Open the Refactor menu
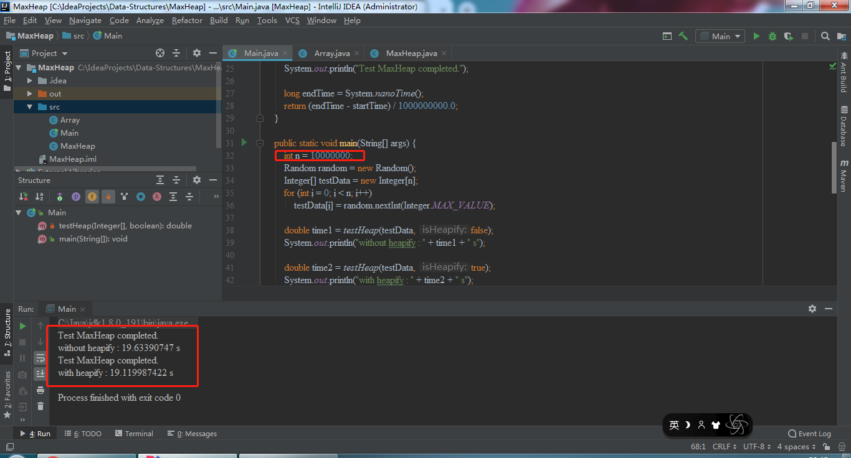 [x=187, y=21]
